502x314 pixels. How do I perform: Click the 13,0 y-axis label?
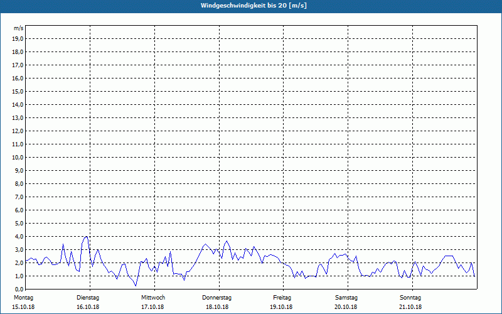click(x=18, y=118)
